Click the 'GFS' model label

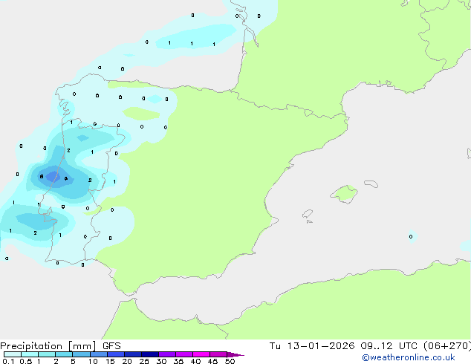111,346
